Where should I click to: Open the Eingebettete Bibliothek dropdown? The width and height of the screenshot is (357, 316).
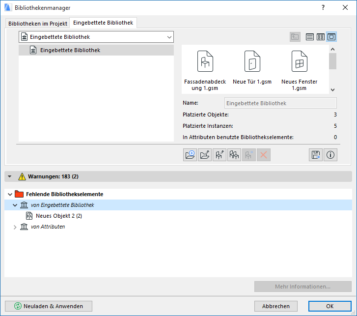[x=96, y=37]
